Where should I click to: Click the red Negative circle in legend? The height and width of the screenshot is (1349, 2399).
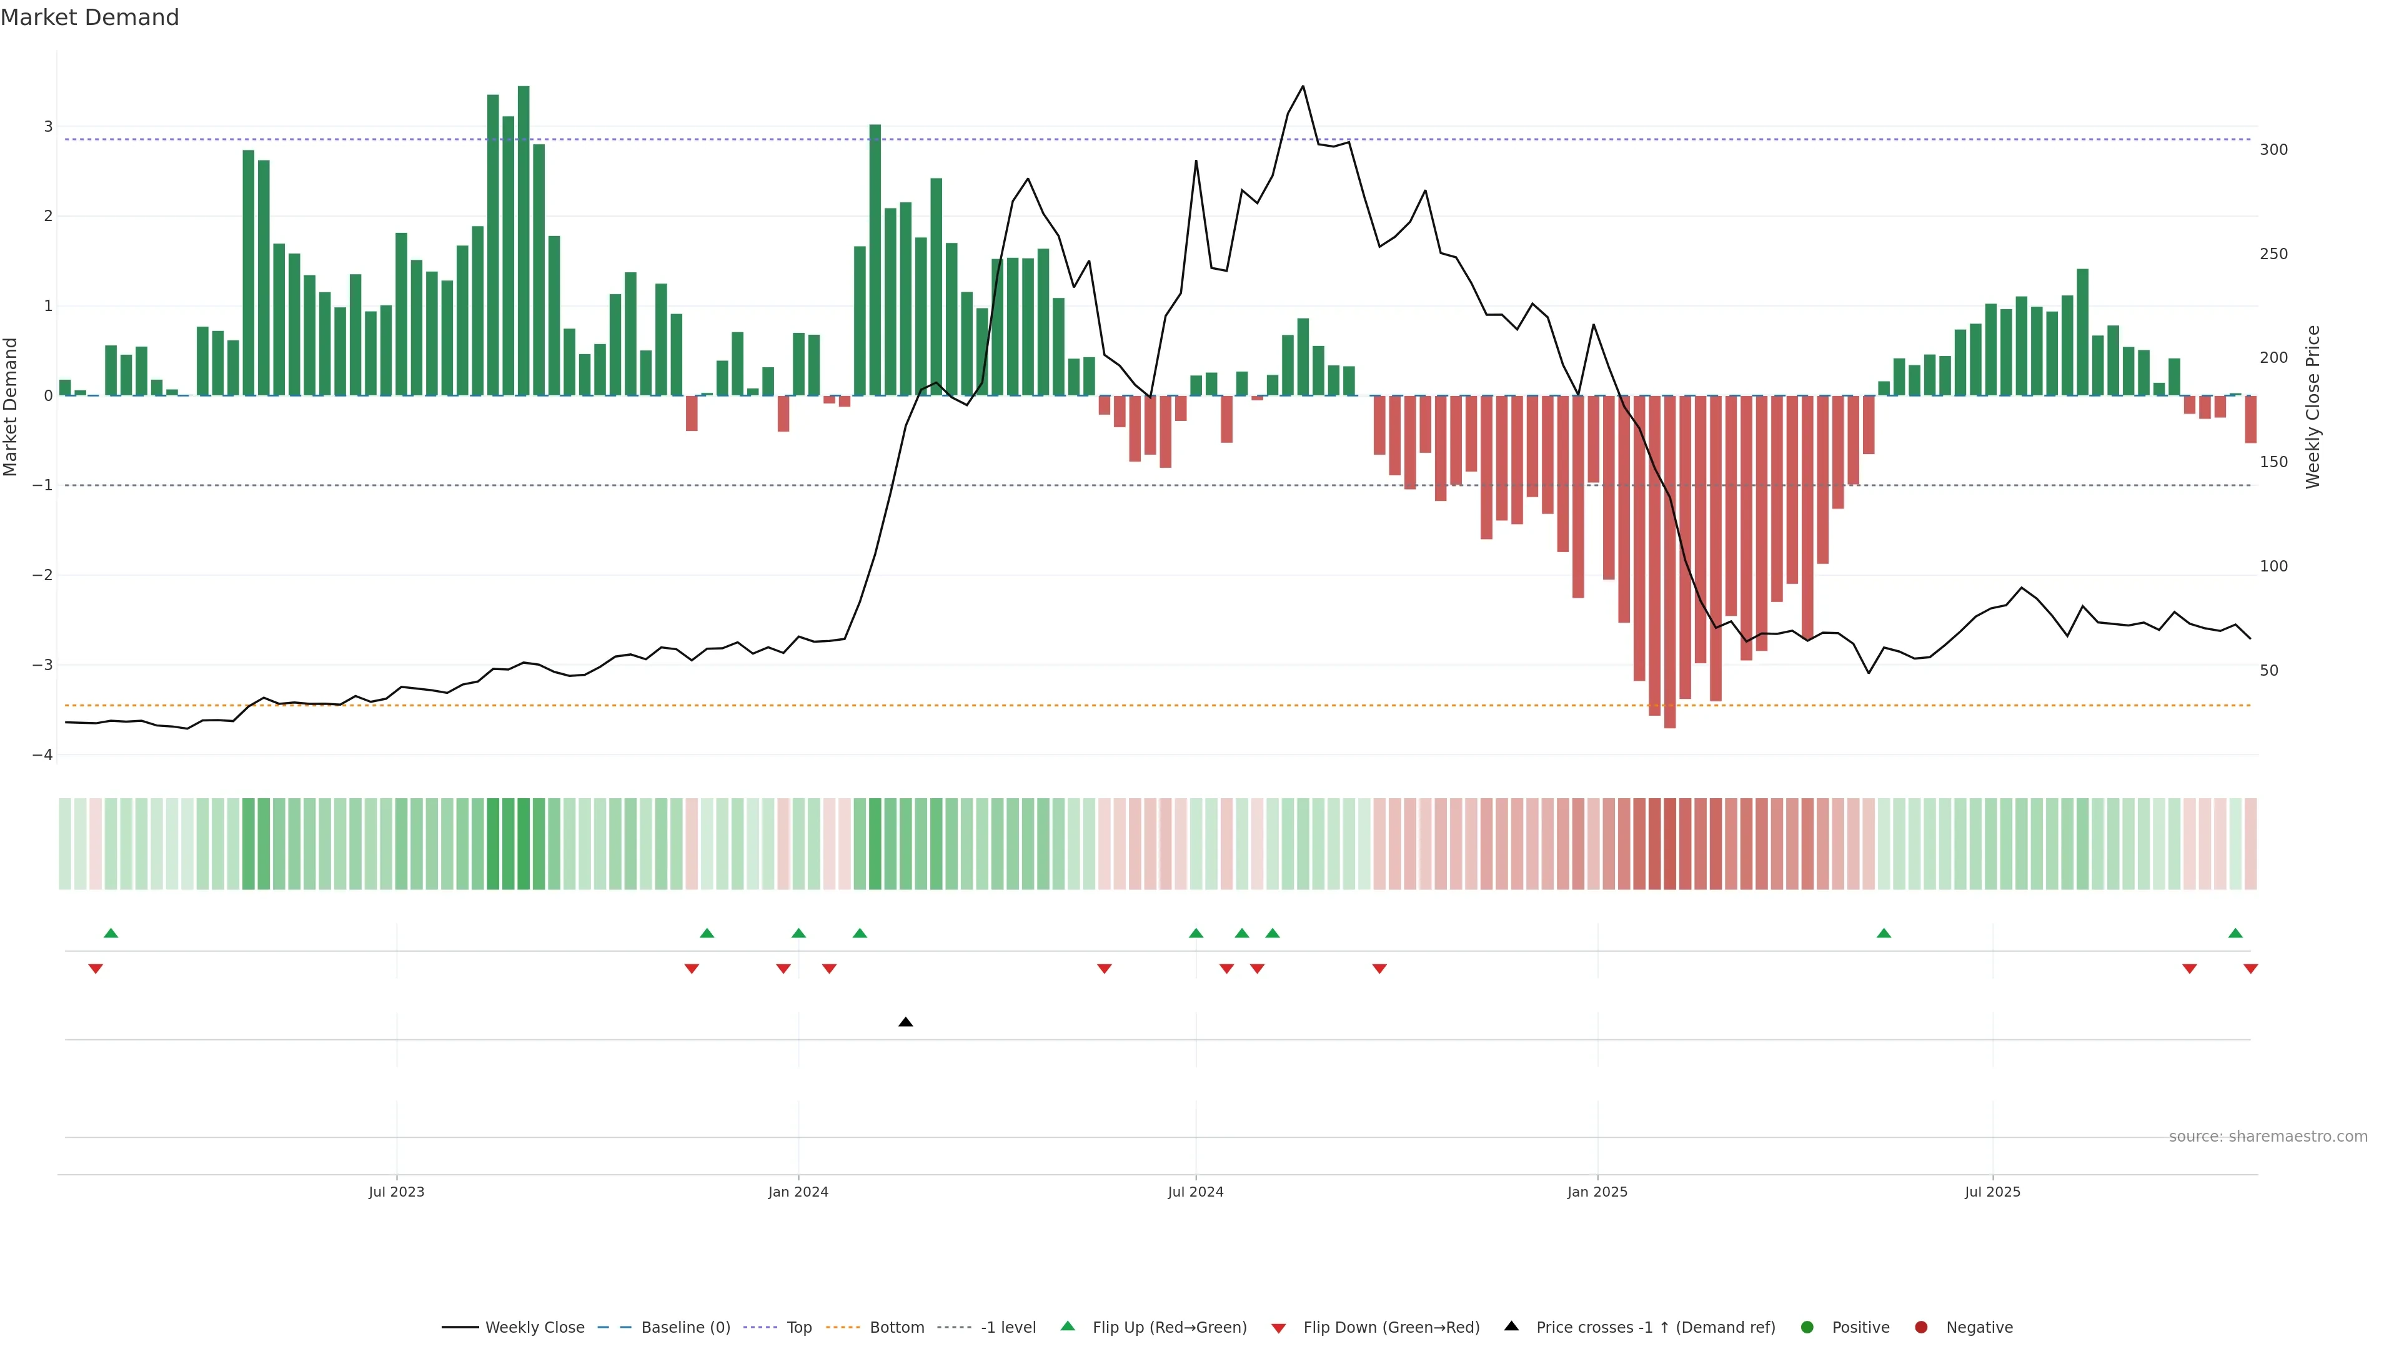tap(1921, 1328)
